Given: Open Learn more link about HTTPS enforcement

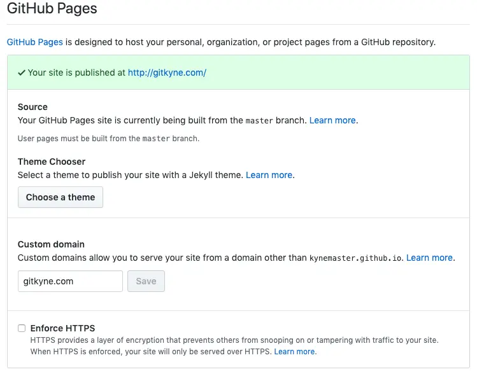Looking at the screenshot, I should pyautogui.click(x=295, y=351).
